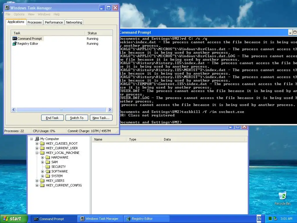This screenshot has height=223, width=297.
Task: Open the View menu in Task Manager
Action: click(x=31, y=14)
